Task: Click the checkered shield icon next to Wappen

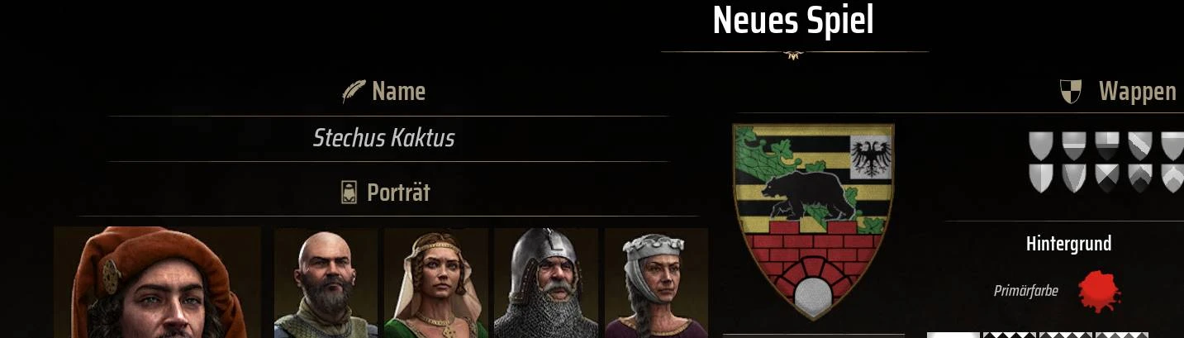Action: tap(1071, 92)
